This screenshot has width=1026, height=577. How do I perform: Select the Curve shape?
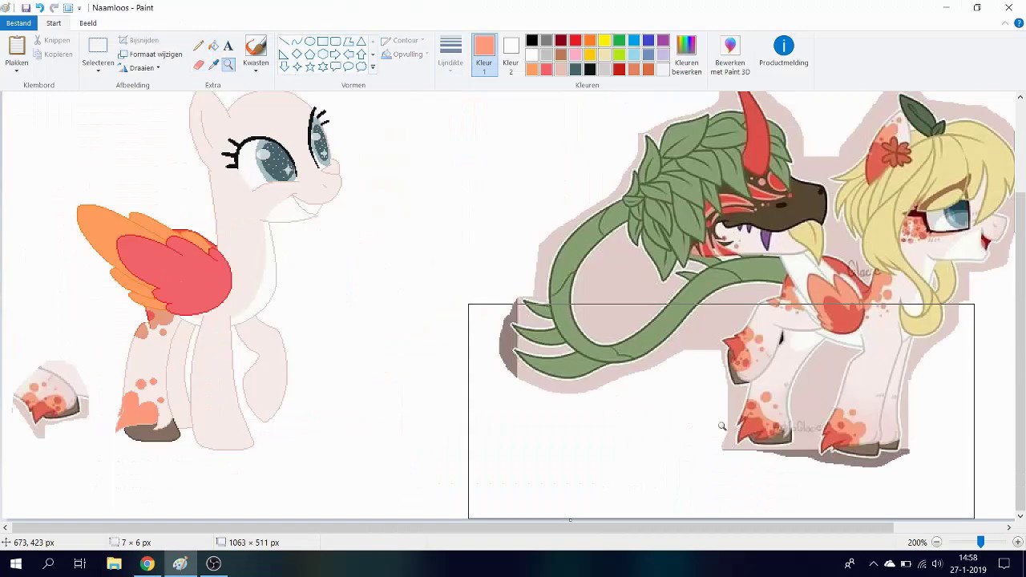(297, 42)
